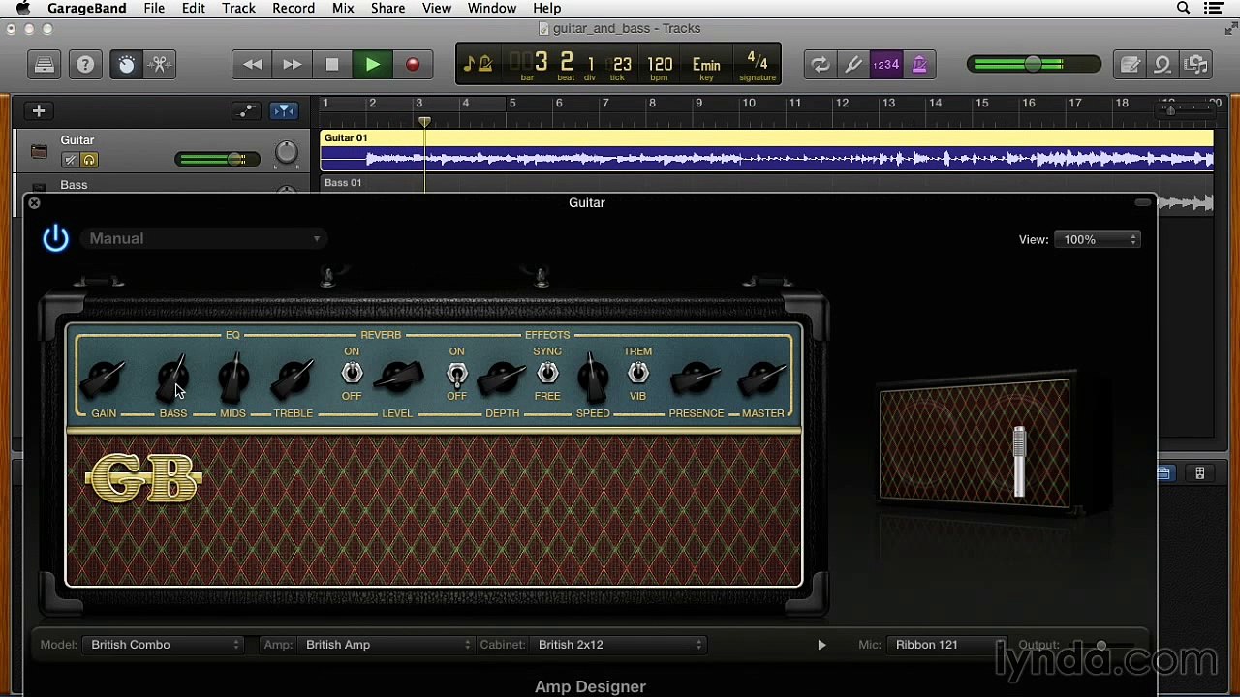
Task: Open the Note Pad button
Action: click(1131, 65)
